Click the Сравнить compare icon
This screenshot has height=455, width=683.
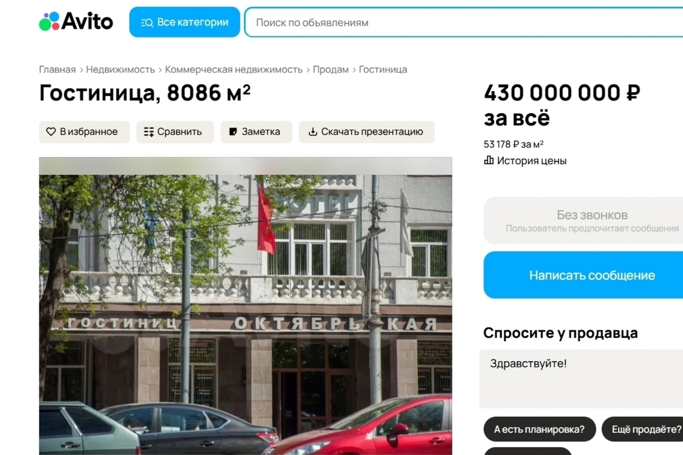click(149, 132)
